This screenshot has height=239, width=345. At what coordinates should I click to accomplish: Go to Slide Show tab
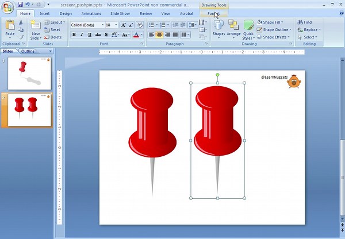pos(120,13)
